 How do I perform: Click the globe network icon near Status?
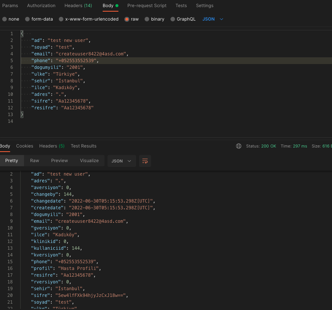click(239, 146)
